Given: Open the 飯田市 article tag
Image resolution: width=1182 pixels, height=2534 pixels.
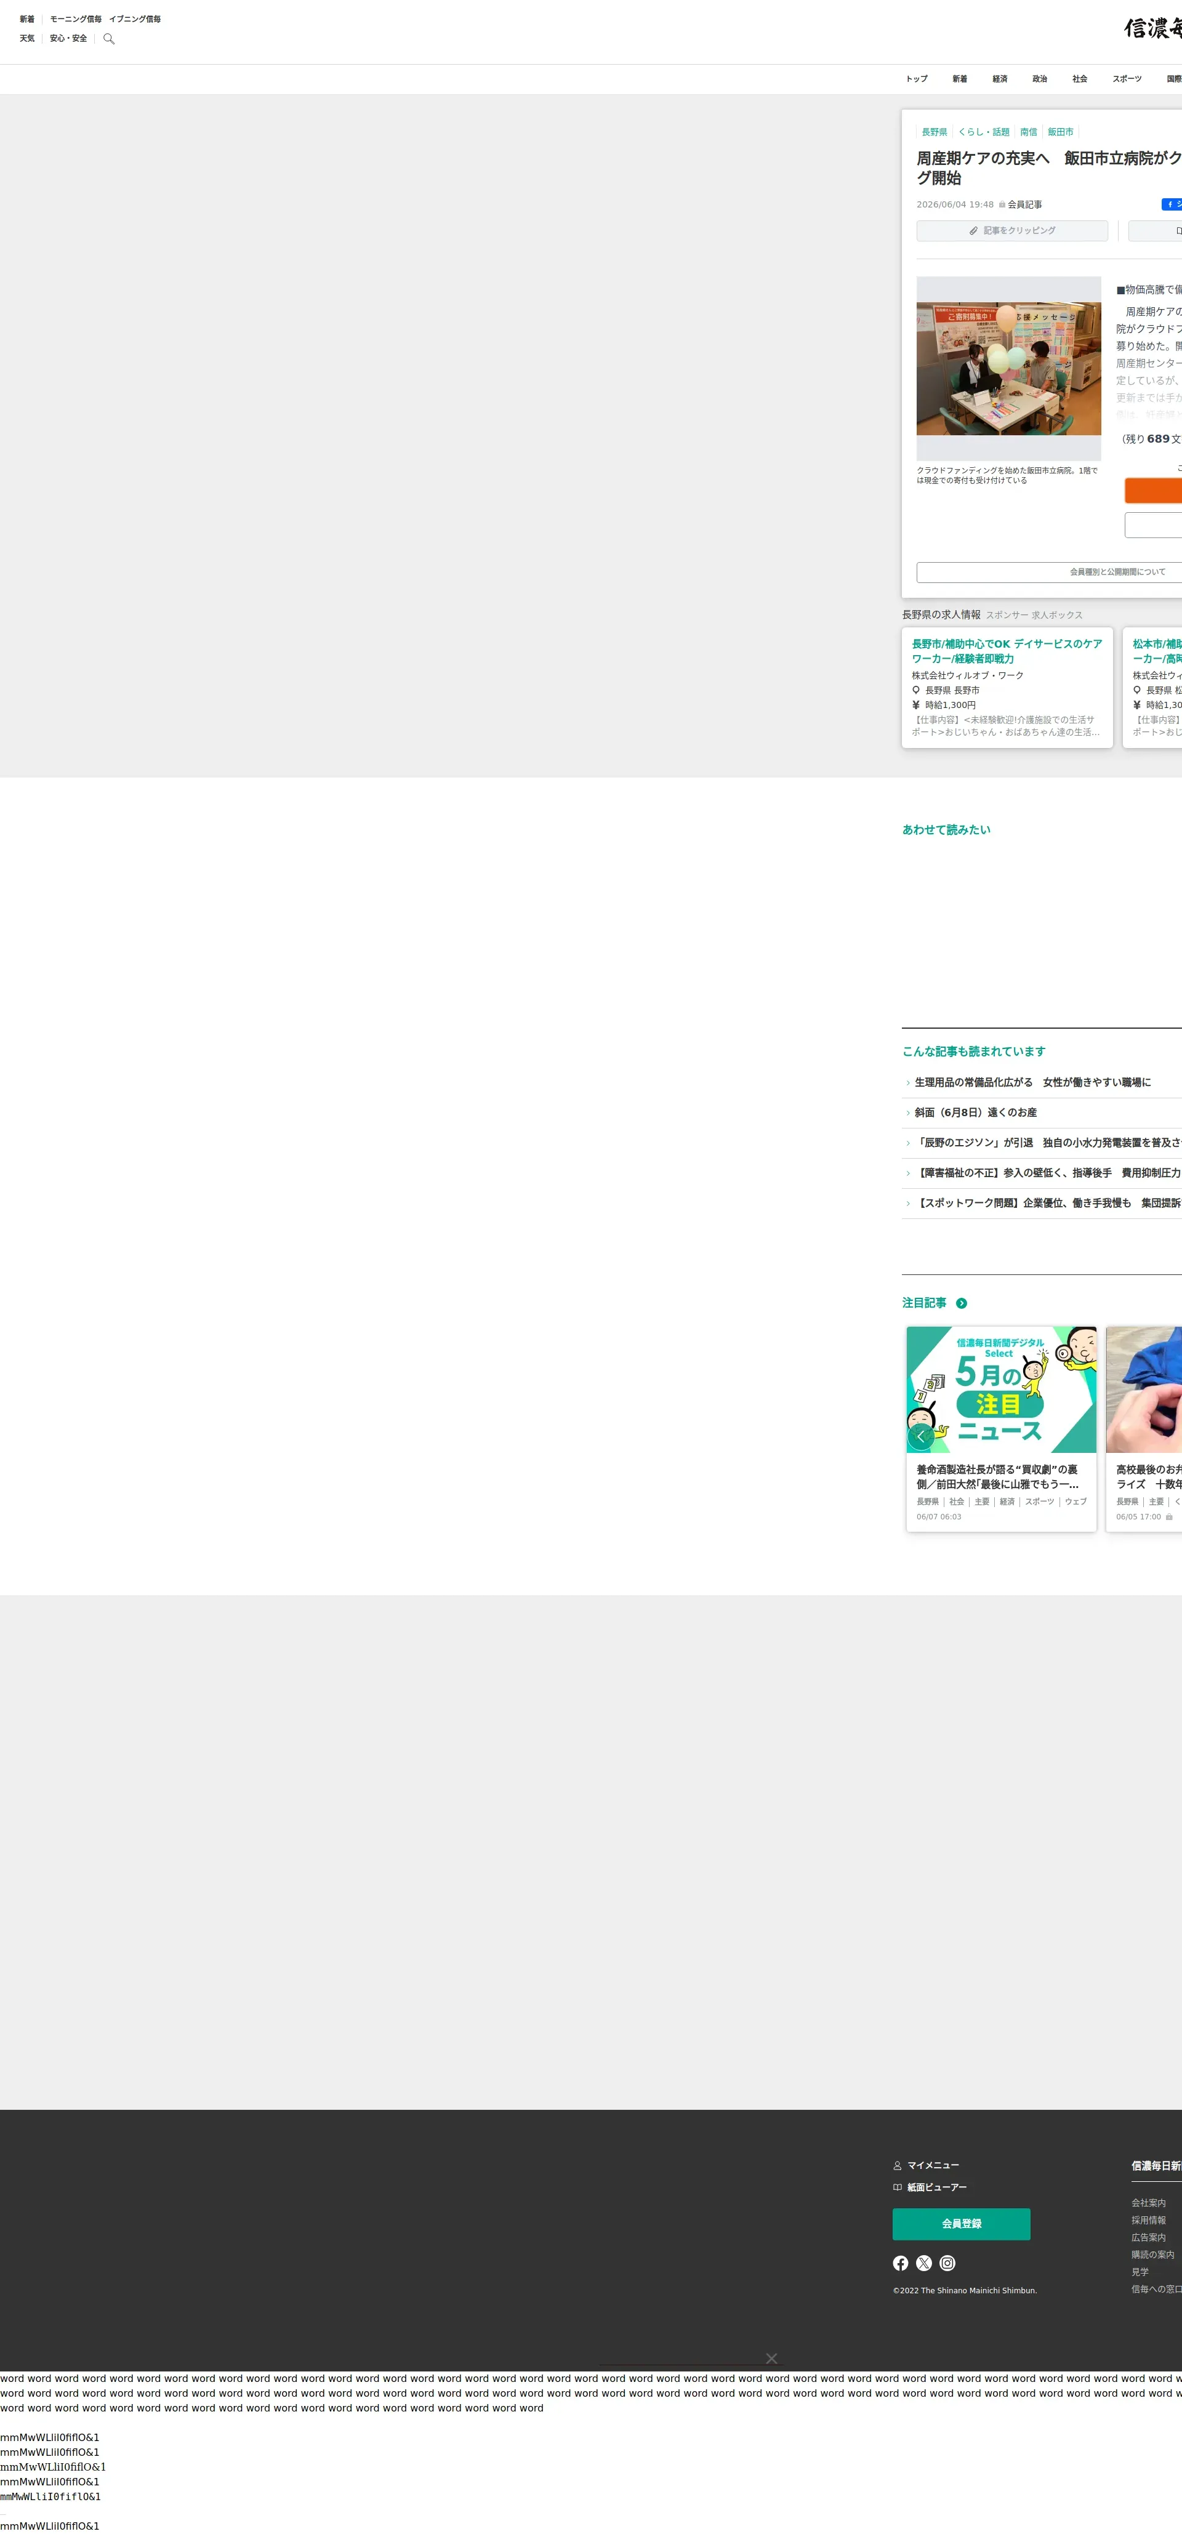Looking at the screenshot, I should pyautogui.click(x=1061, y=132).
